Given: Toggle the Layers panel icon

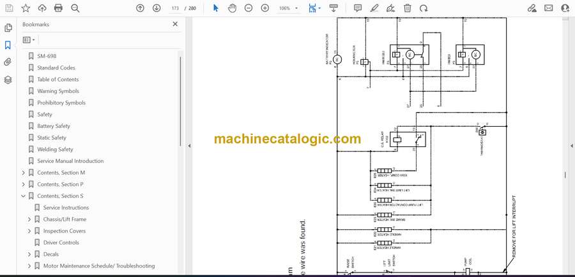Looking at the screenshot, I should (8, 80).
